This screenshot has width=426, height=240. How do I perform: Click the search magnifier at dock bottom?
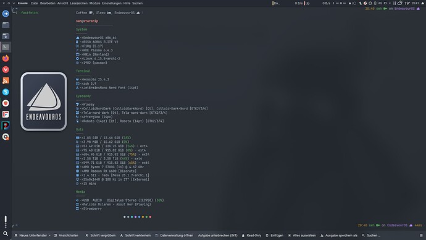[6, 234]
